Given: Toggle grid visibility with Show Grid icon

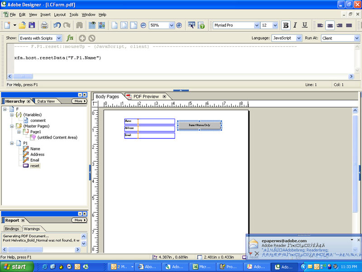Looking at the screenshot, I should (92, 25).
